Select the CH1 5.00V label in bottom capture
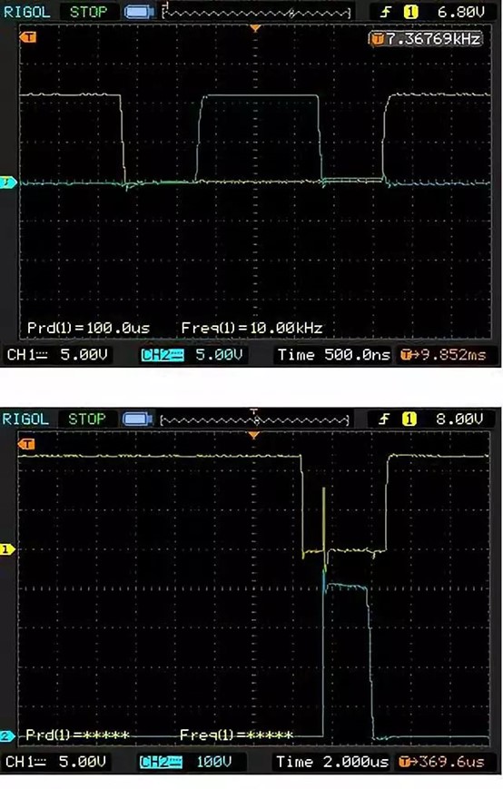 coord(55,762)
